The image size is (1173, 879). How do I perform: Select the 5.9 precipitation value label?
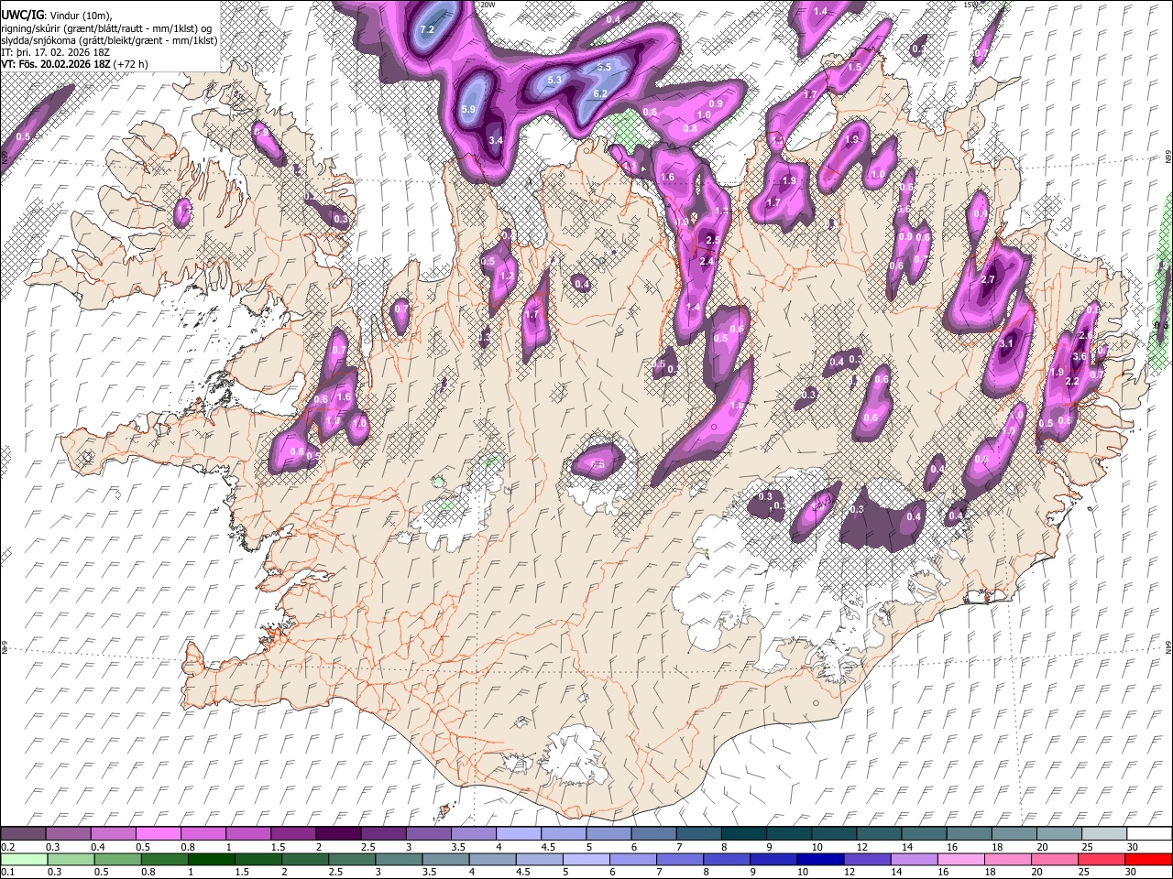(468, 109)
